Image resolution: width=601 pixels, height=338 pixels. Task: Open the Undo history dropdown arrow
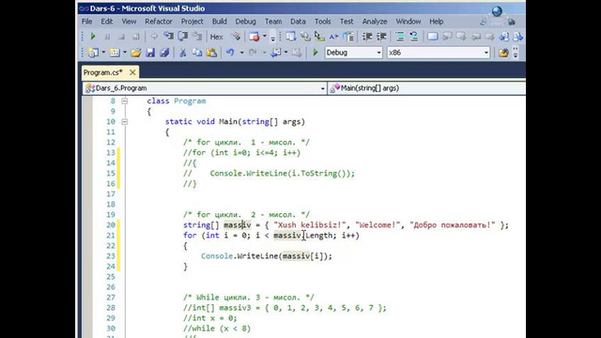coord(241,53)
